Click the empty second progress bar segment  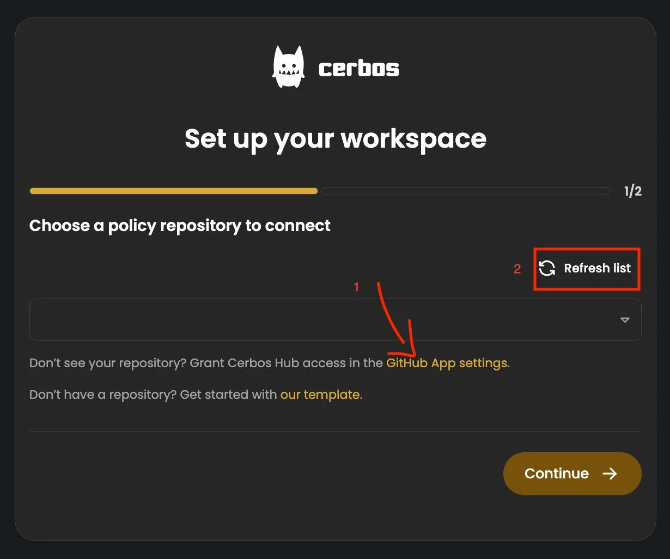tap(466, 191)
